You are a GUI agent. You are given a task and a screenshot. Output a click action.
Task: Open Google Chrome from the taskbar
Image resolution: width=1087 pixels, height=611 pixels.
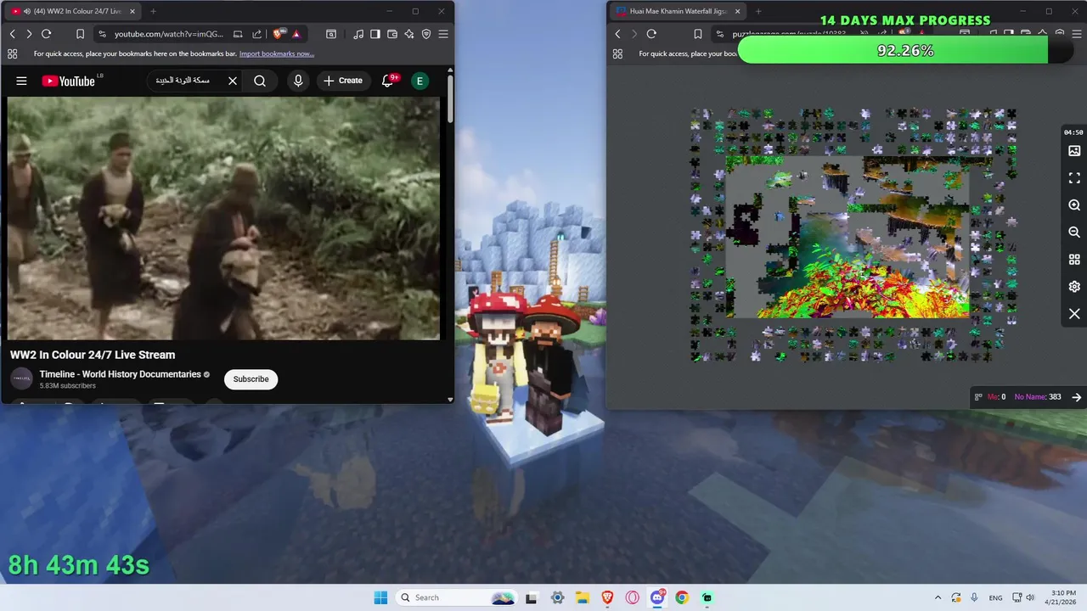[x=682, y=597]
